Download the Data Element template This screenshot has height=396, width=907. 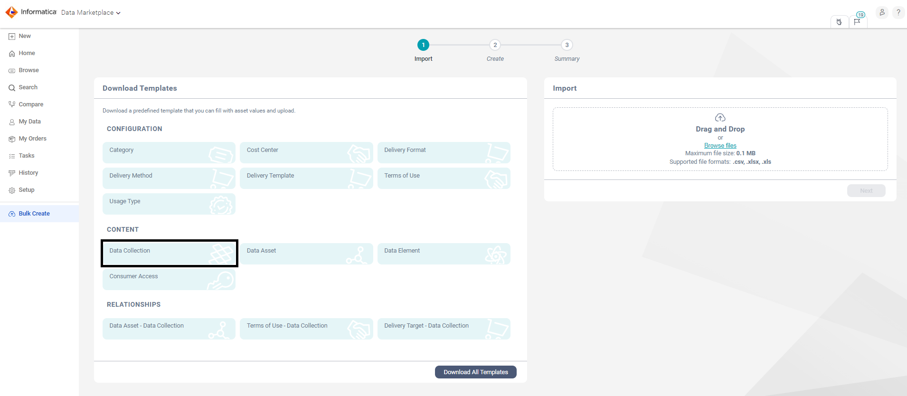(444, 254)
